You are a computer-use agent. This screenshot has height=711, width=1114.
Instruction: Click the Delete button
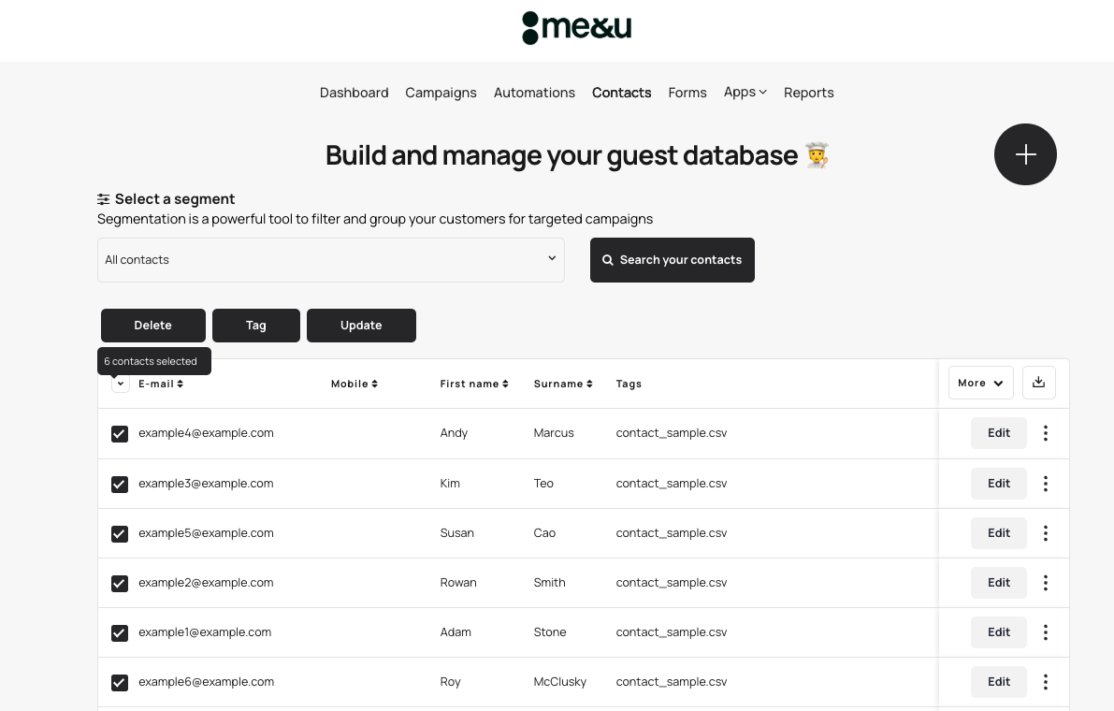pyautogui.click(x=153, y=326)
